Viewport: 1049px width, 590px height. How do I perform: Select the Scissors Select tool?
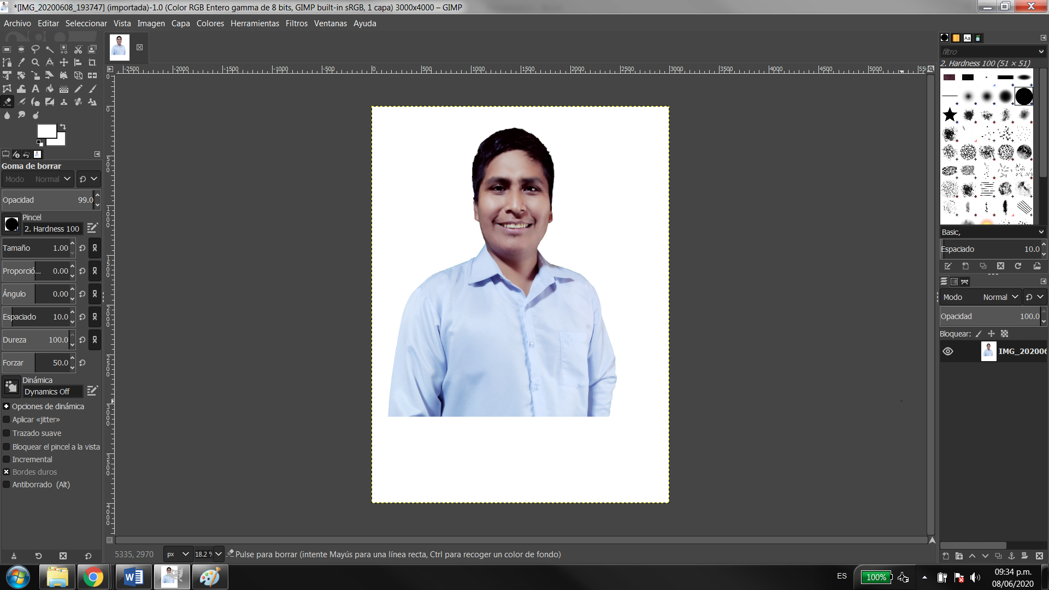click(x=78, y=49)
